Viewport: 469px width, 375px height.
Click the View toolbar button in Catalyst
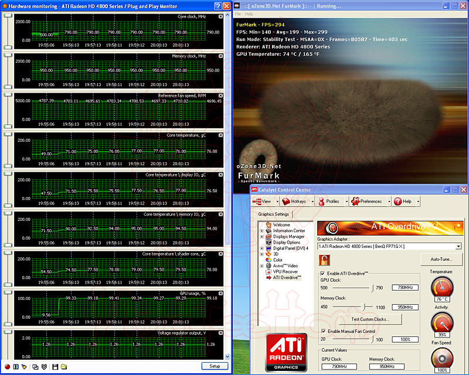[261, 202]
